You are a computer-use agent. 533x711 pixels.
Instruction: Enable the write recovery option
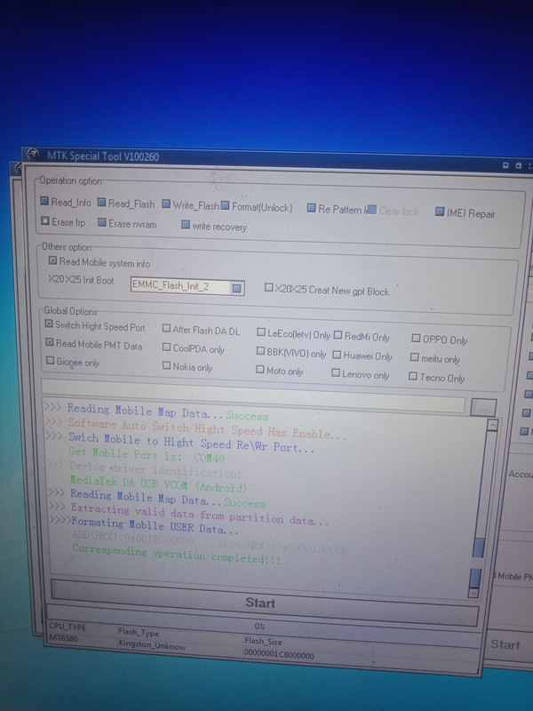point(186,225)
